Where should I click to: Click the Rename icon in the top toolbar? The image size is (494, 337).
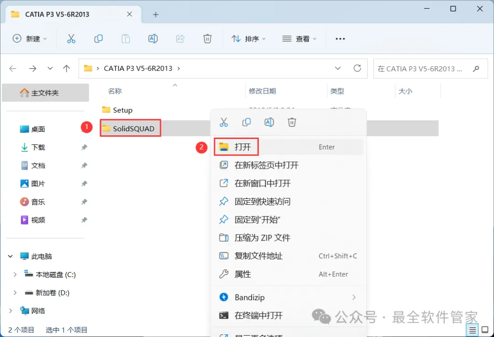pyautogui.click(x=153, y=39)
